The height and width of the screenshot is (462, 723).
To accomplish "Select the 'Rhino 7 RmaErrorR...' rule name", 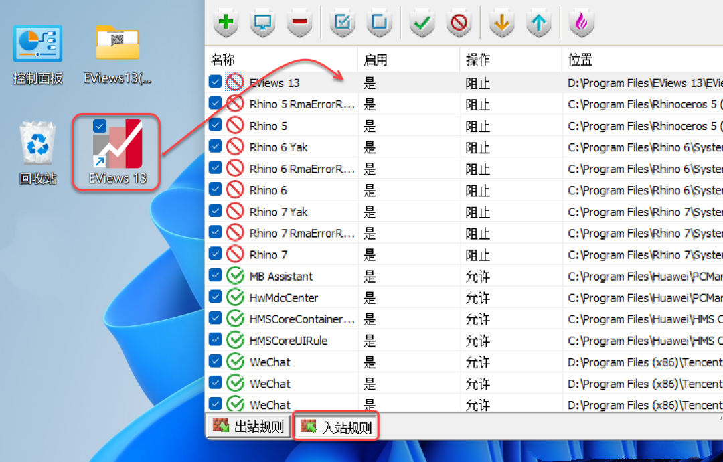I will [x=303, y=234].
